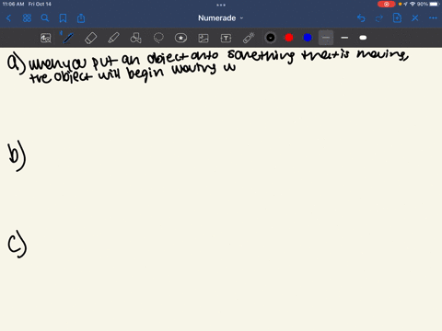The image size is (442, 331).
Task: Tap the three-dot multitasking handle
Action: pyautogui.click(x=221, y=5)
